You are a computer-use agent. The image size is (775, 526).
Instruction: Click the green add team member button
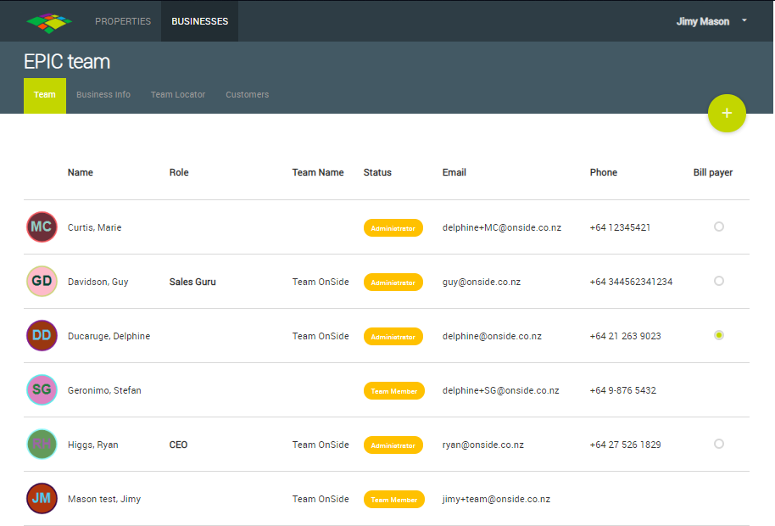tap(727, 114)
